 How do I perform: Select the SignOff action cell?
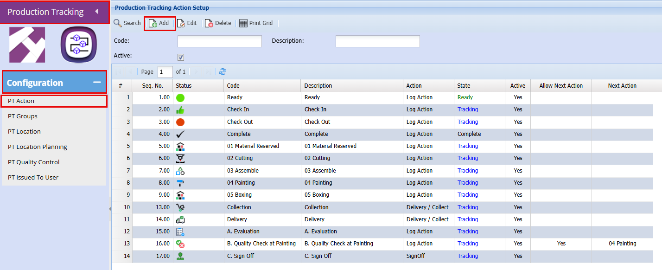(428, 256)
